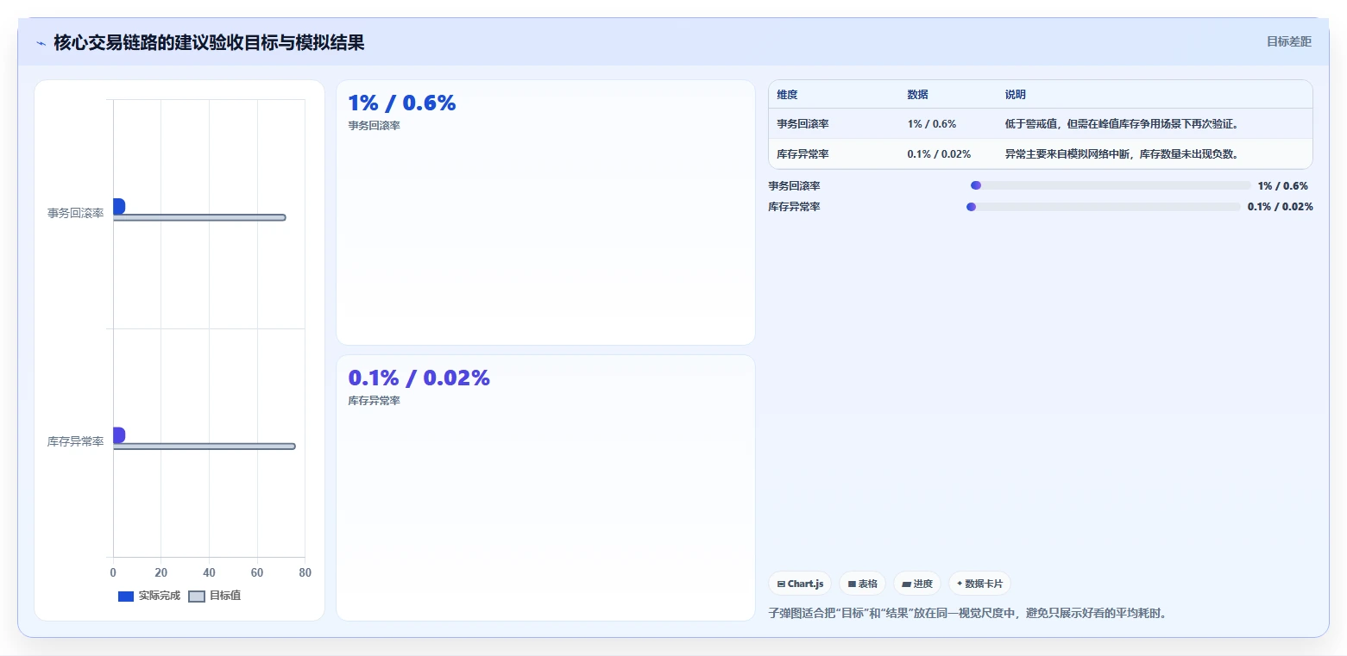This screenshot has width=1347, height=656.
Task: Click the 子弹图 footer description text
Action: pyautogui.click(x=967, y=614)
